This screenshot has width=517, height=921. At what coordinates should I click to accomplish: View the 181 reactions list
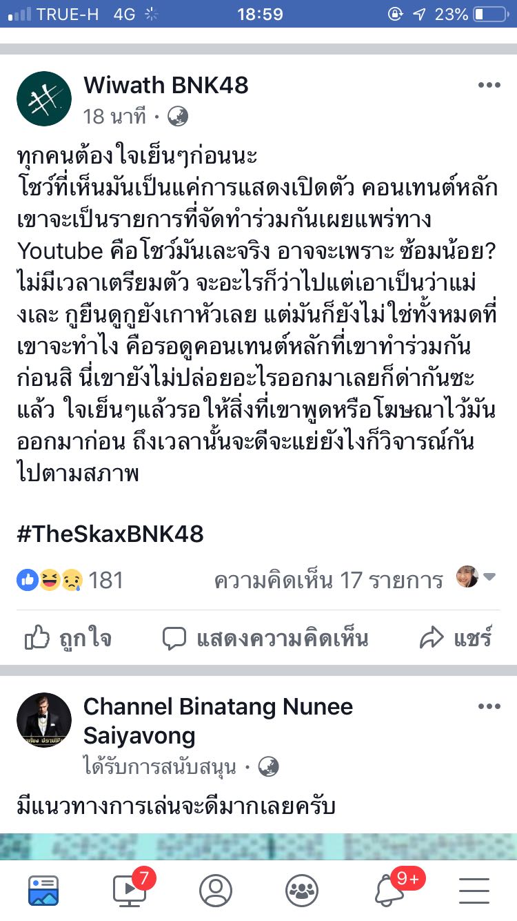(70, 580)
